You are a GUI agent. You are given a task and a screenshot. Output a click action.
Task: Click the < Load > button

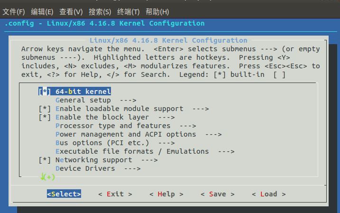pyautogui.click(x=269, y=194)
